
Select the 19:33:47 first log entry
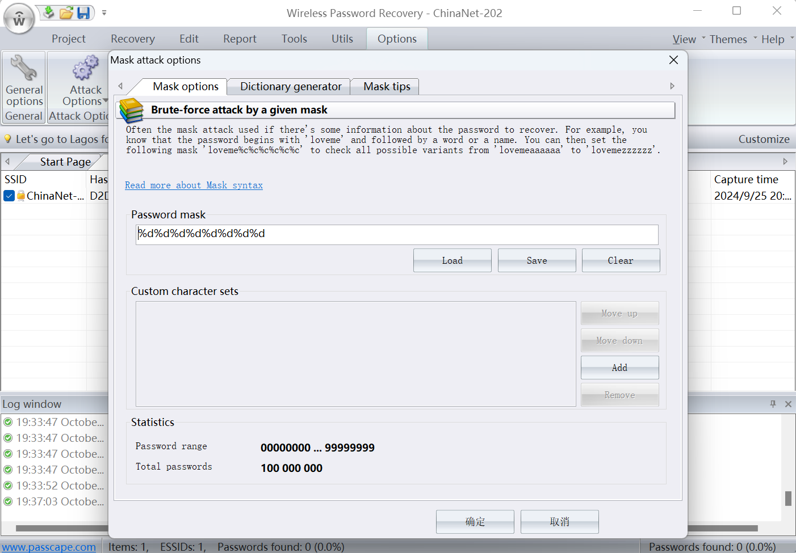tap(54, 422)
